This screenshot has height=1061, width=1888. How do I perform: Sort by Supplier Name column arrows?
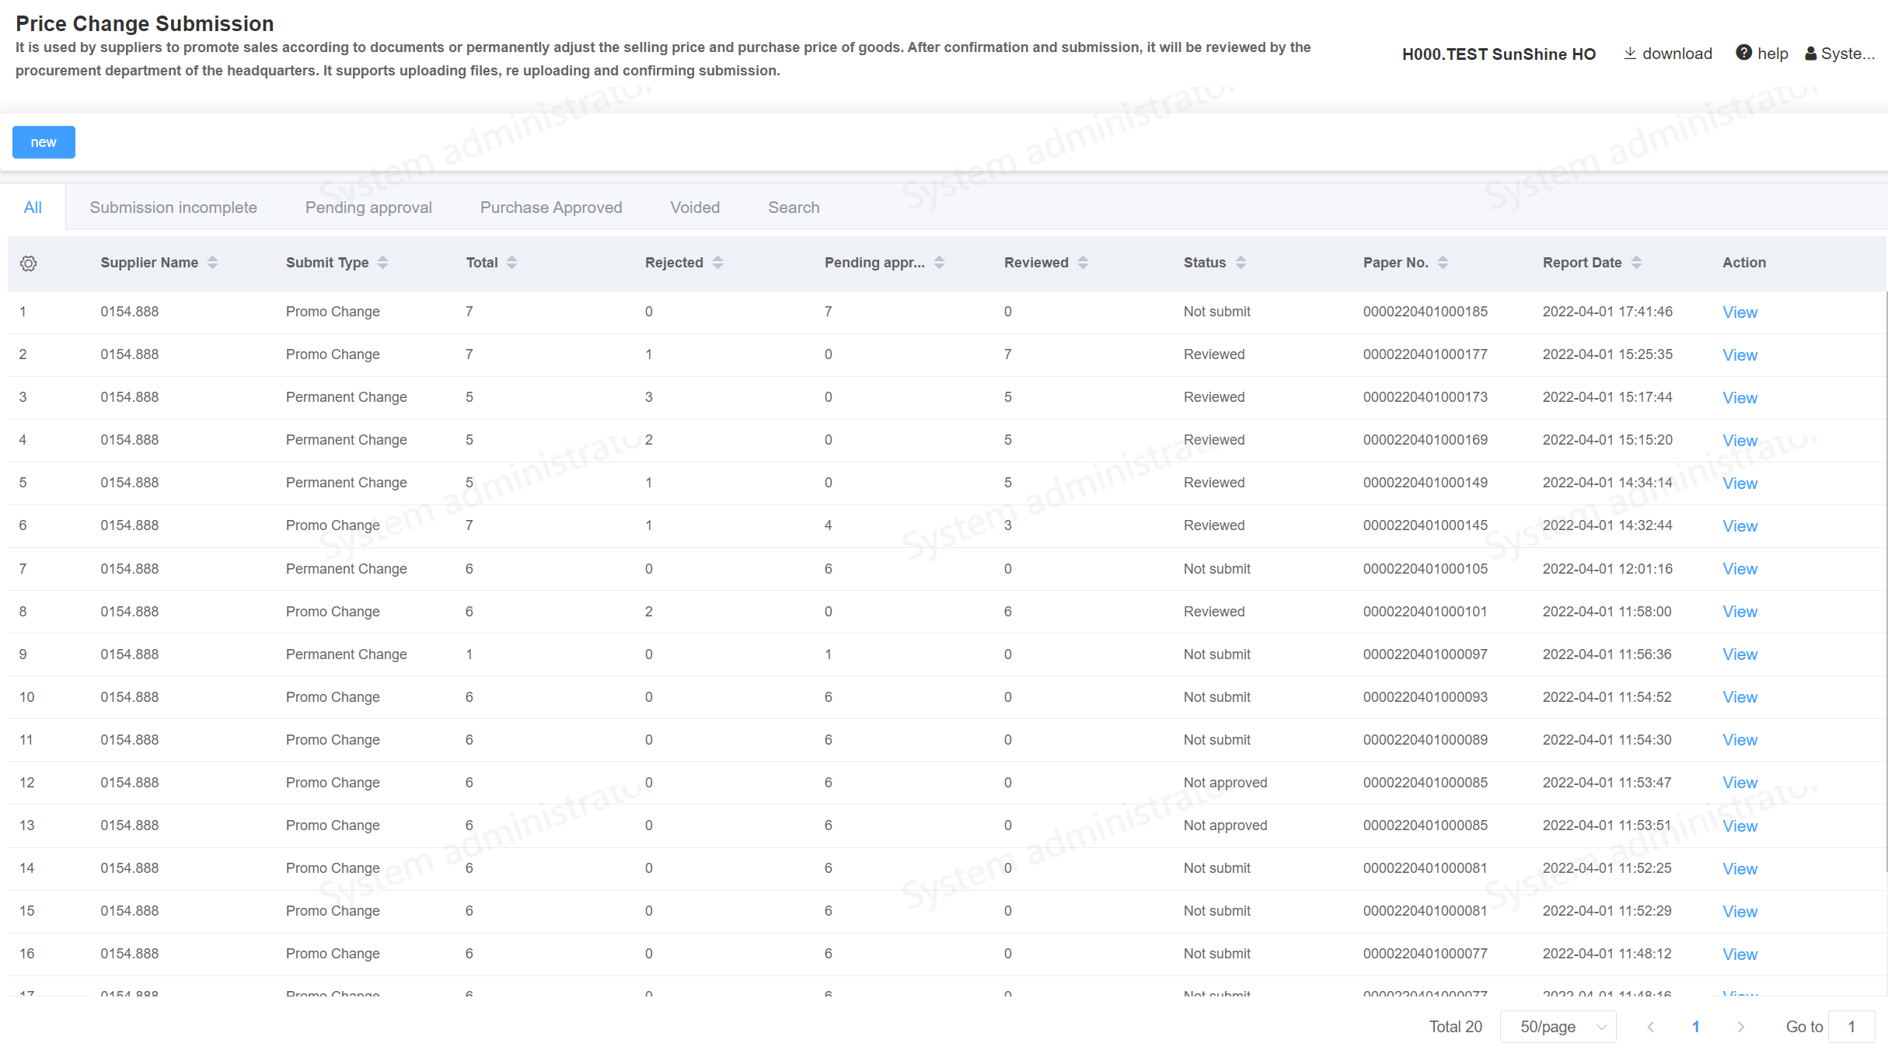tap(212, 263)
